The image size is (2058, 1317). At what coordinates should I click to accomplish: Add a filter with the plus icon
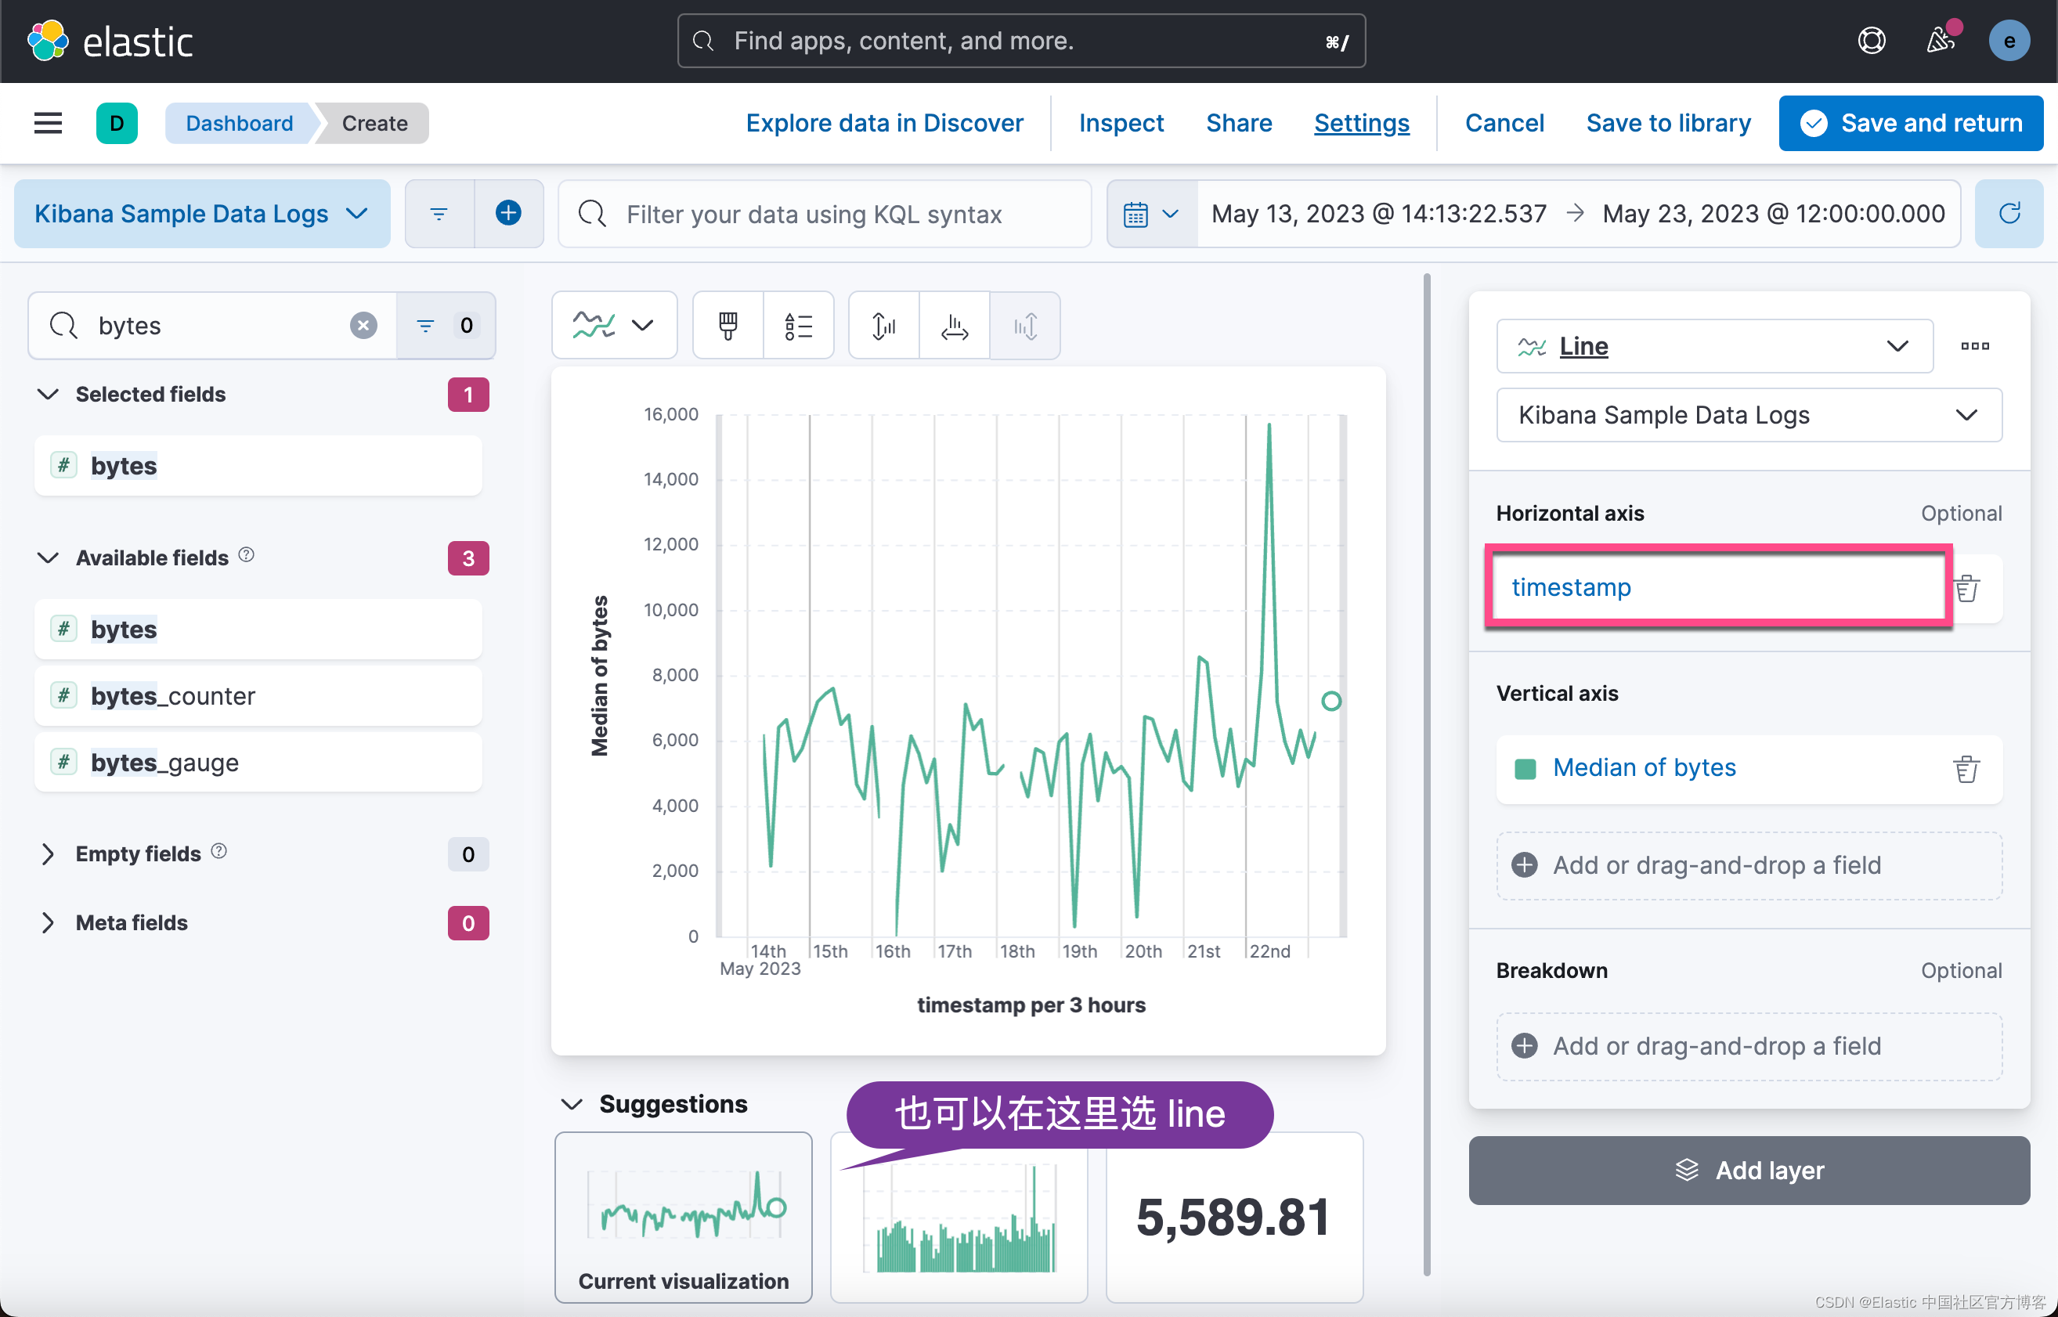click(x=509, y=214)
